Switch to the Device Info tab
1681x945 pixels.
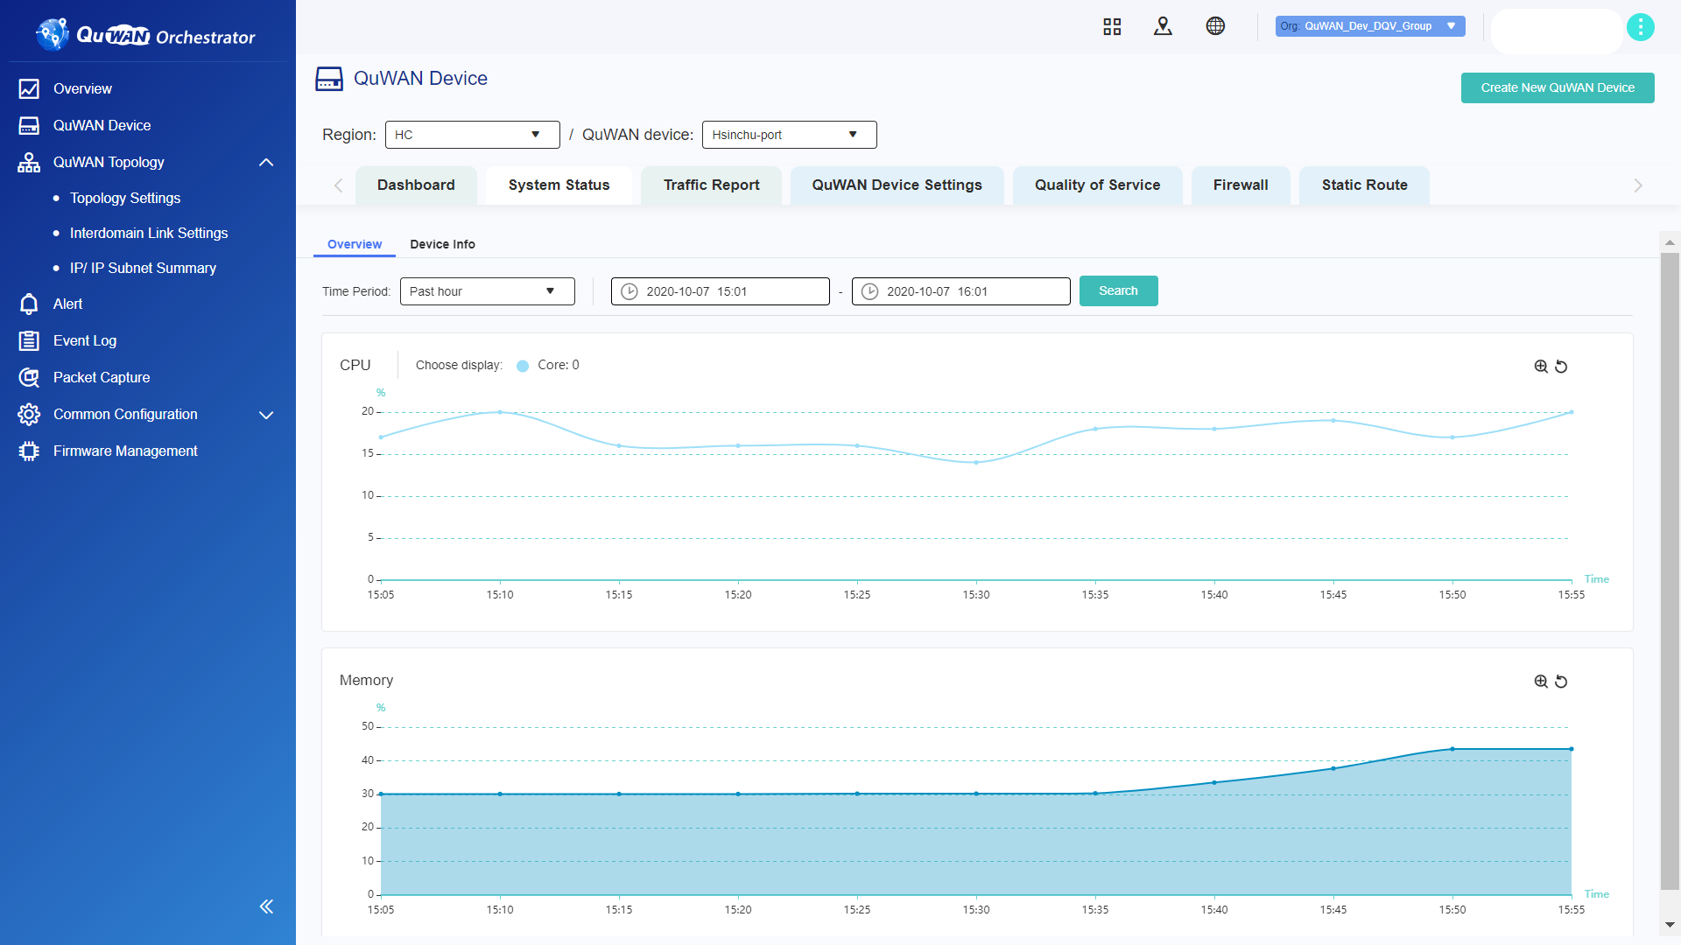point(442,244)
